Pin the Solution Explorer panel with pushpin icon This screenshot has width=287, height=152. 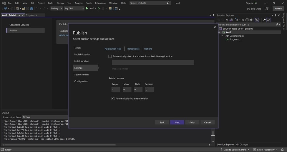(x=276, y=15)
